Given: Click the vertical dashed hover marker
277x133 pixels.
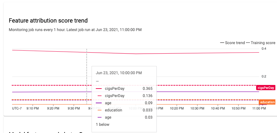Looking at the screenshot, I should tap(87, 65).
